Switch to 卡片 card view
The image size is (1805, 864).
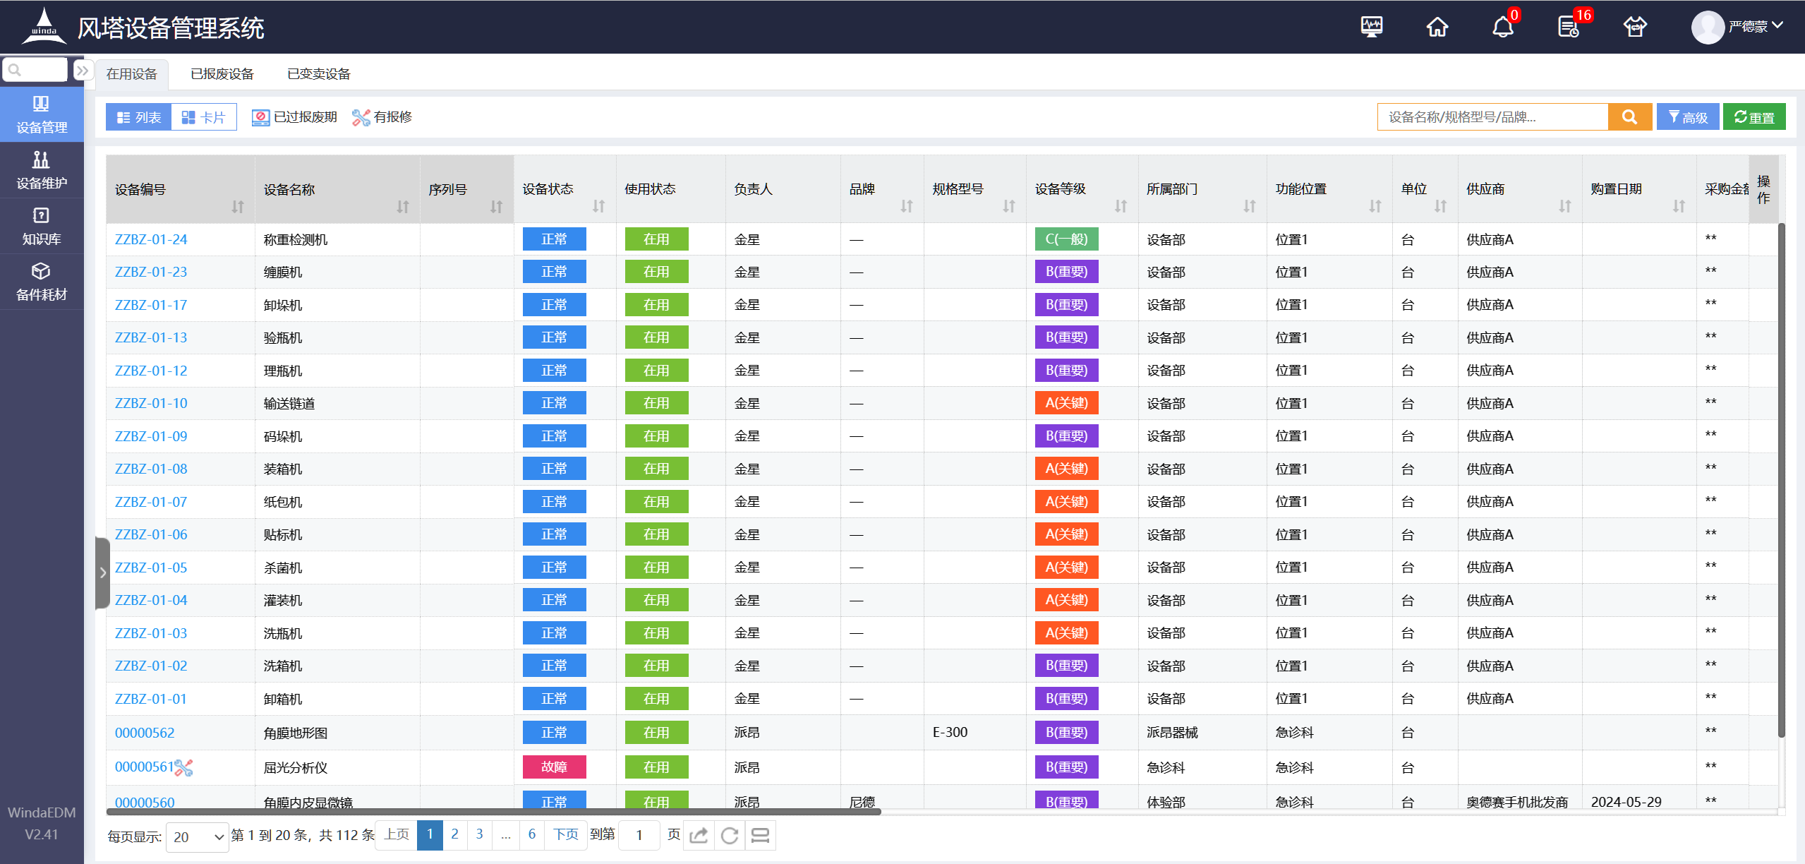coord(203,117)
